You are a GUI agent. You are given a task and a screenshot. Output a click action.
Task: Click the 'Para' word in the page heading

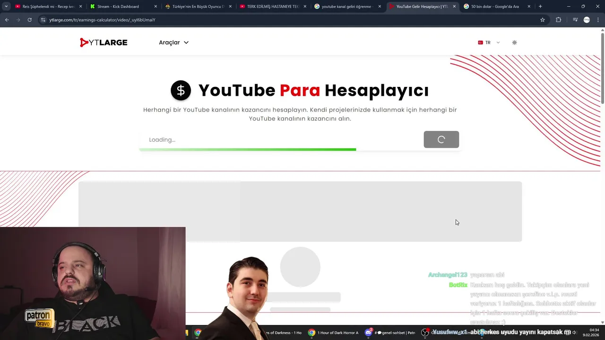click(x=300, y=90)
